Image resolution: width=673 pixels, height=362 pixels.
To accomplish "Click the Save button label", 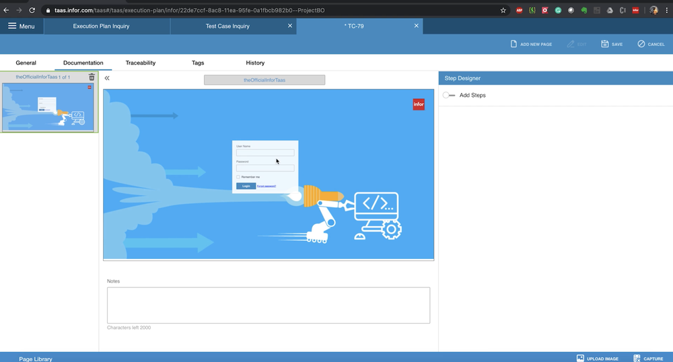I will [616, 44].
